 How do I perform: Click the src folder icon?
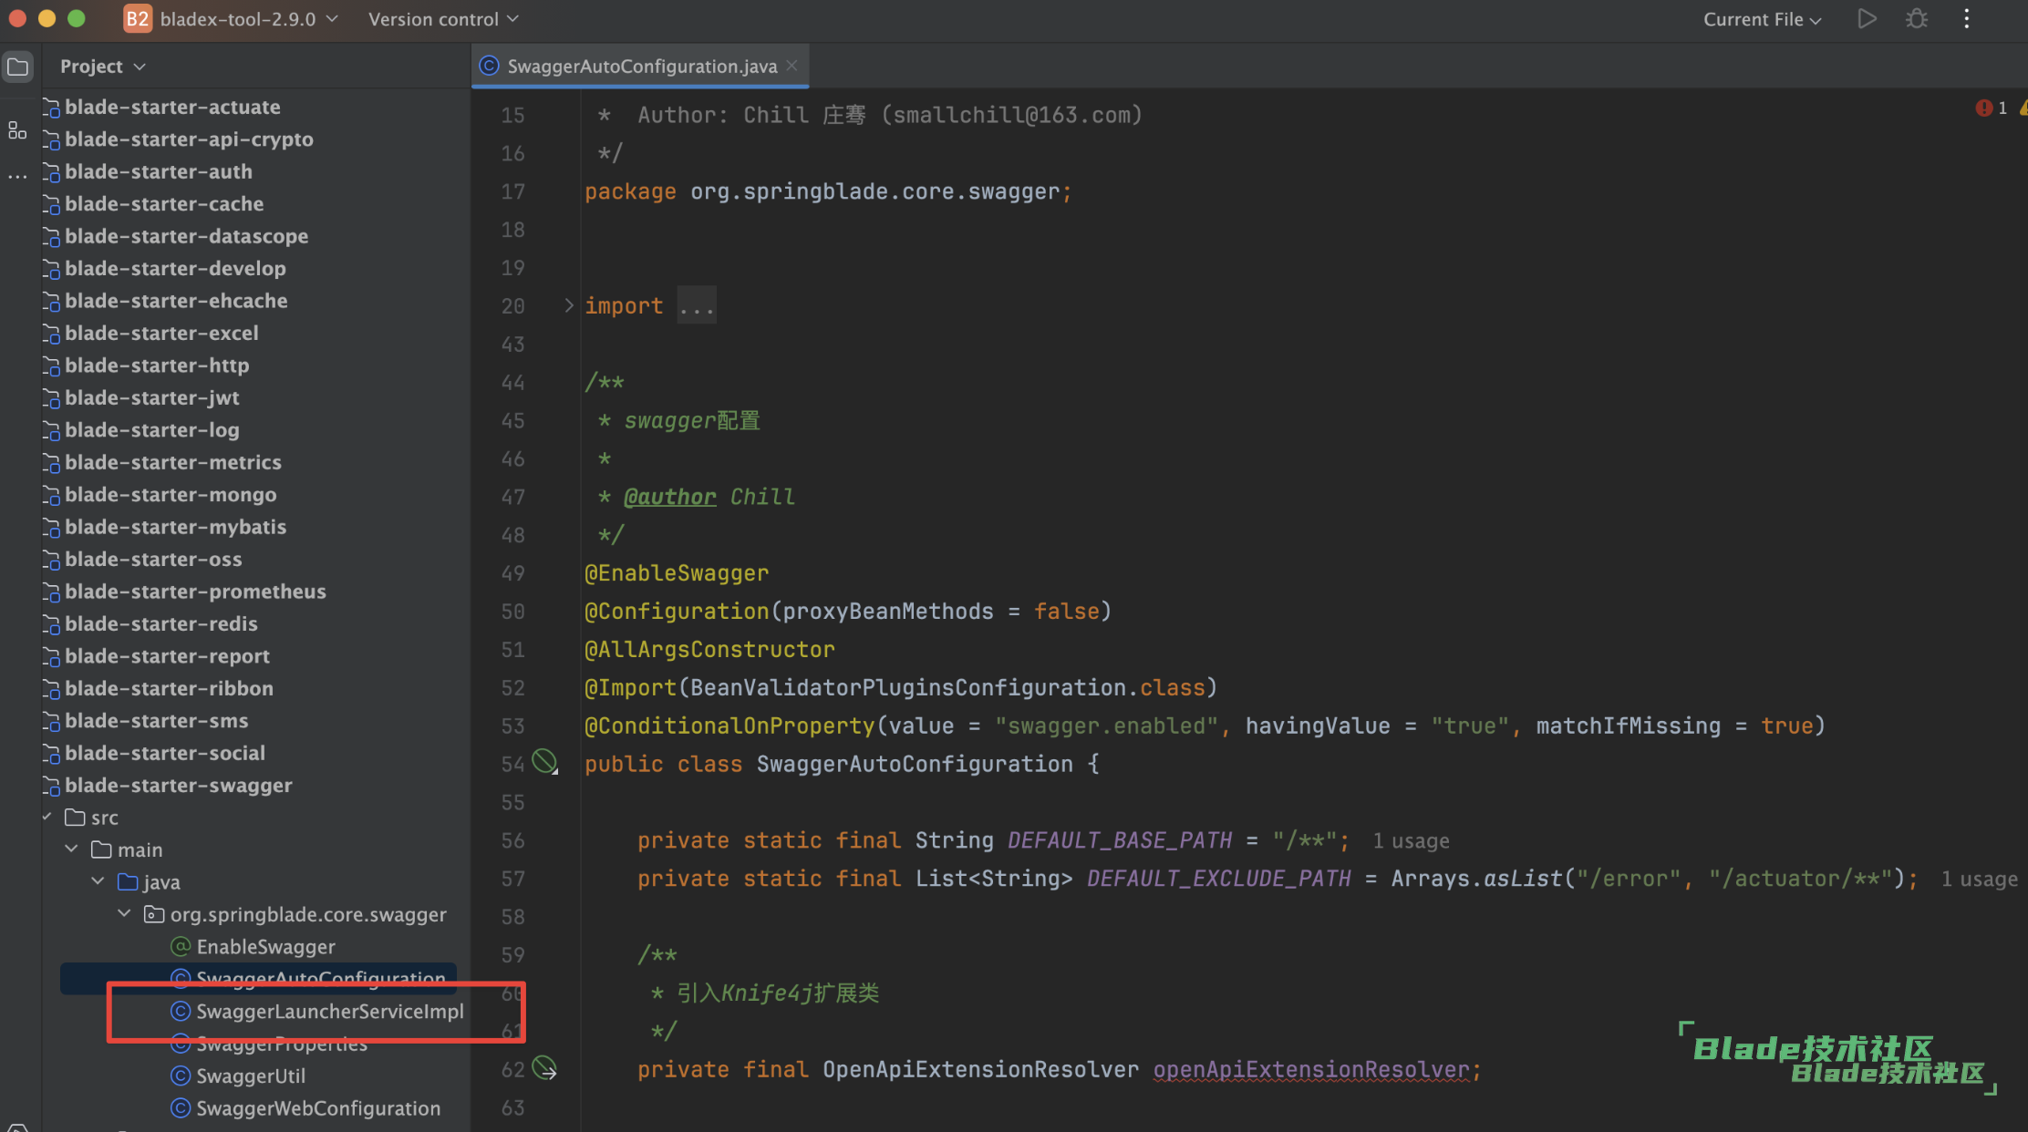[x=75, y=818]
